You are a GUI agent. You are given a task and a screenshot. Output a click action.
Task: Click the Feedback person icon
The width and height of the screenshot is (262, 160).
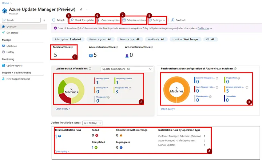pos(172,20)
